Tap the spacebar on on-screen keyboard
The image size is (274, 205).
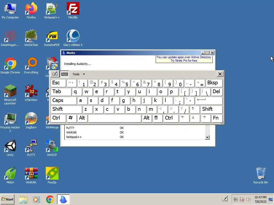click(x=115, y=118)
